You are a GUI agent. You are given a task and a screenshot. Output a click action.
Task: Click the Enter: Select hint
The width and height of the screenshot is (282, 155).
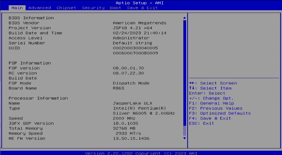point(207,93)
